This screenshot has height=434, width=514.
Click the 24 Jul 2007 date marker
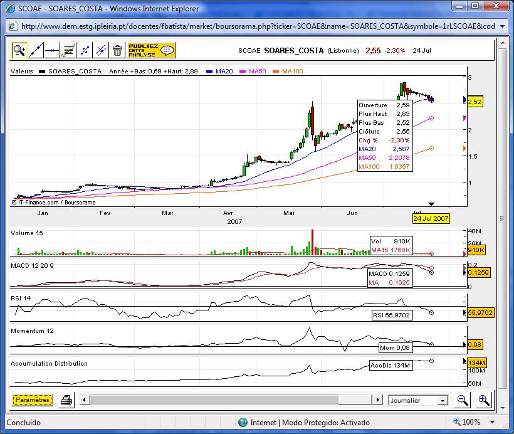[x=431, y=218]
